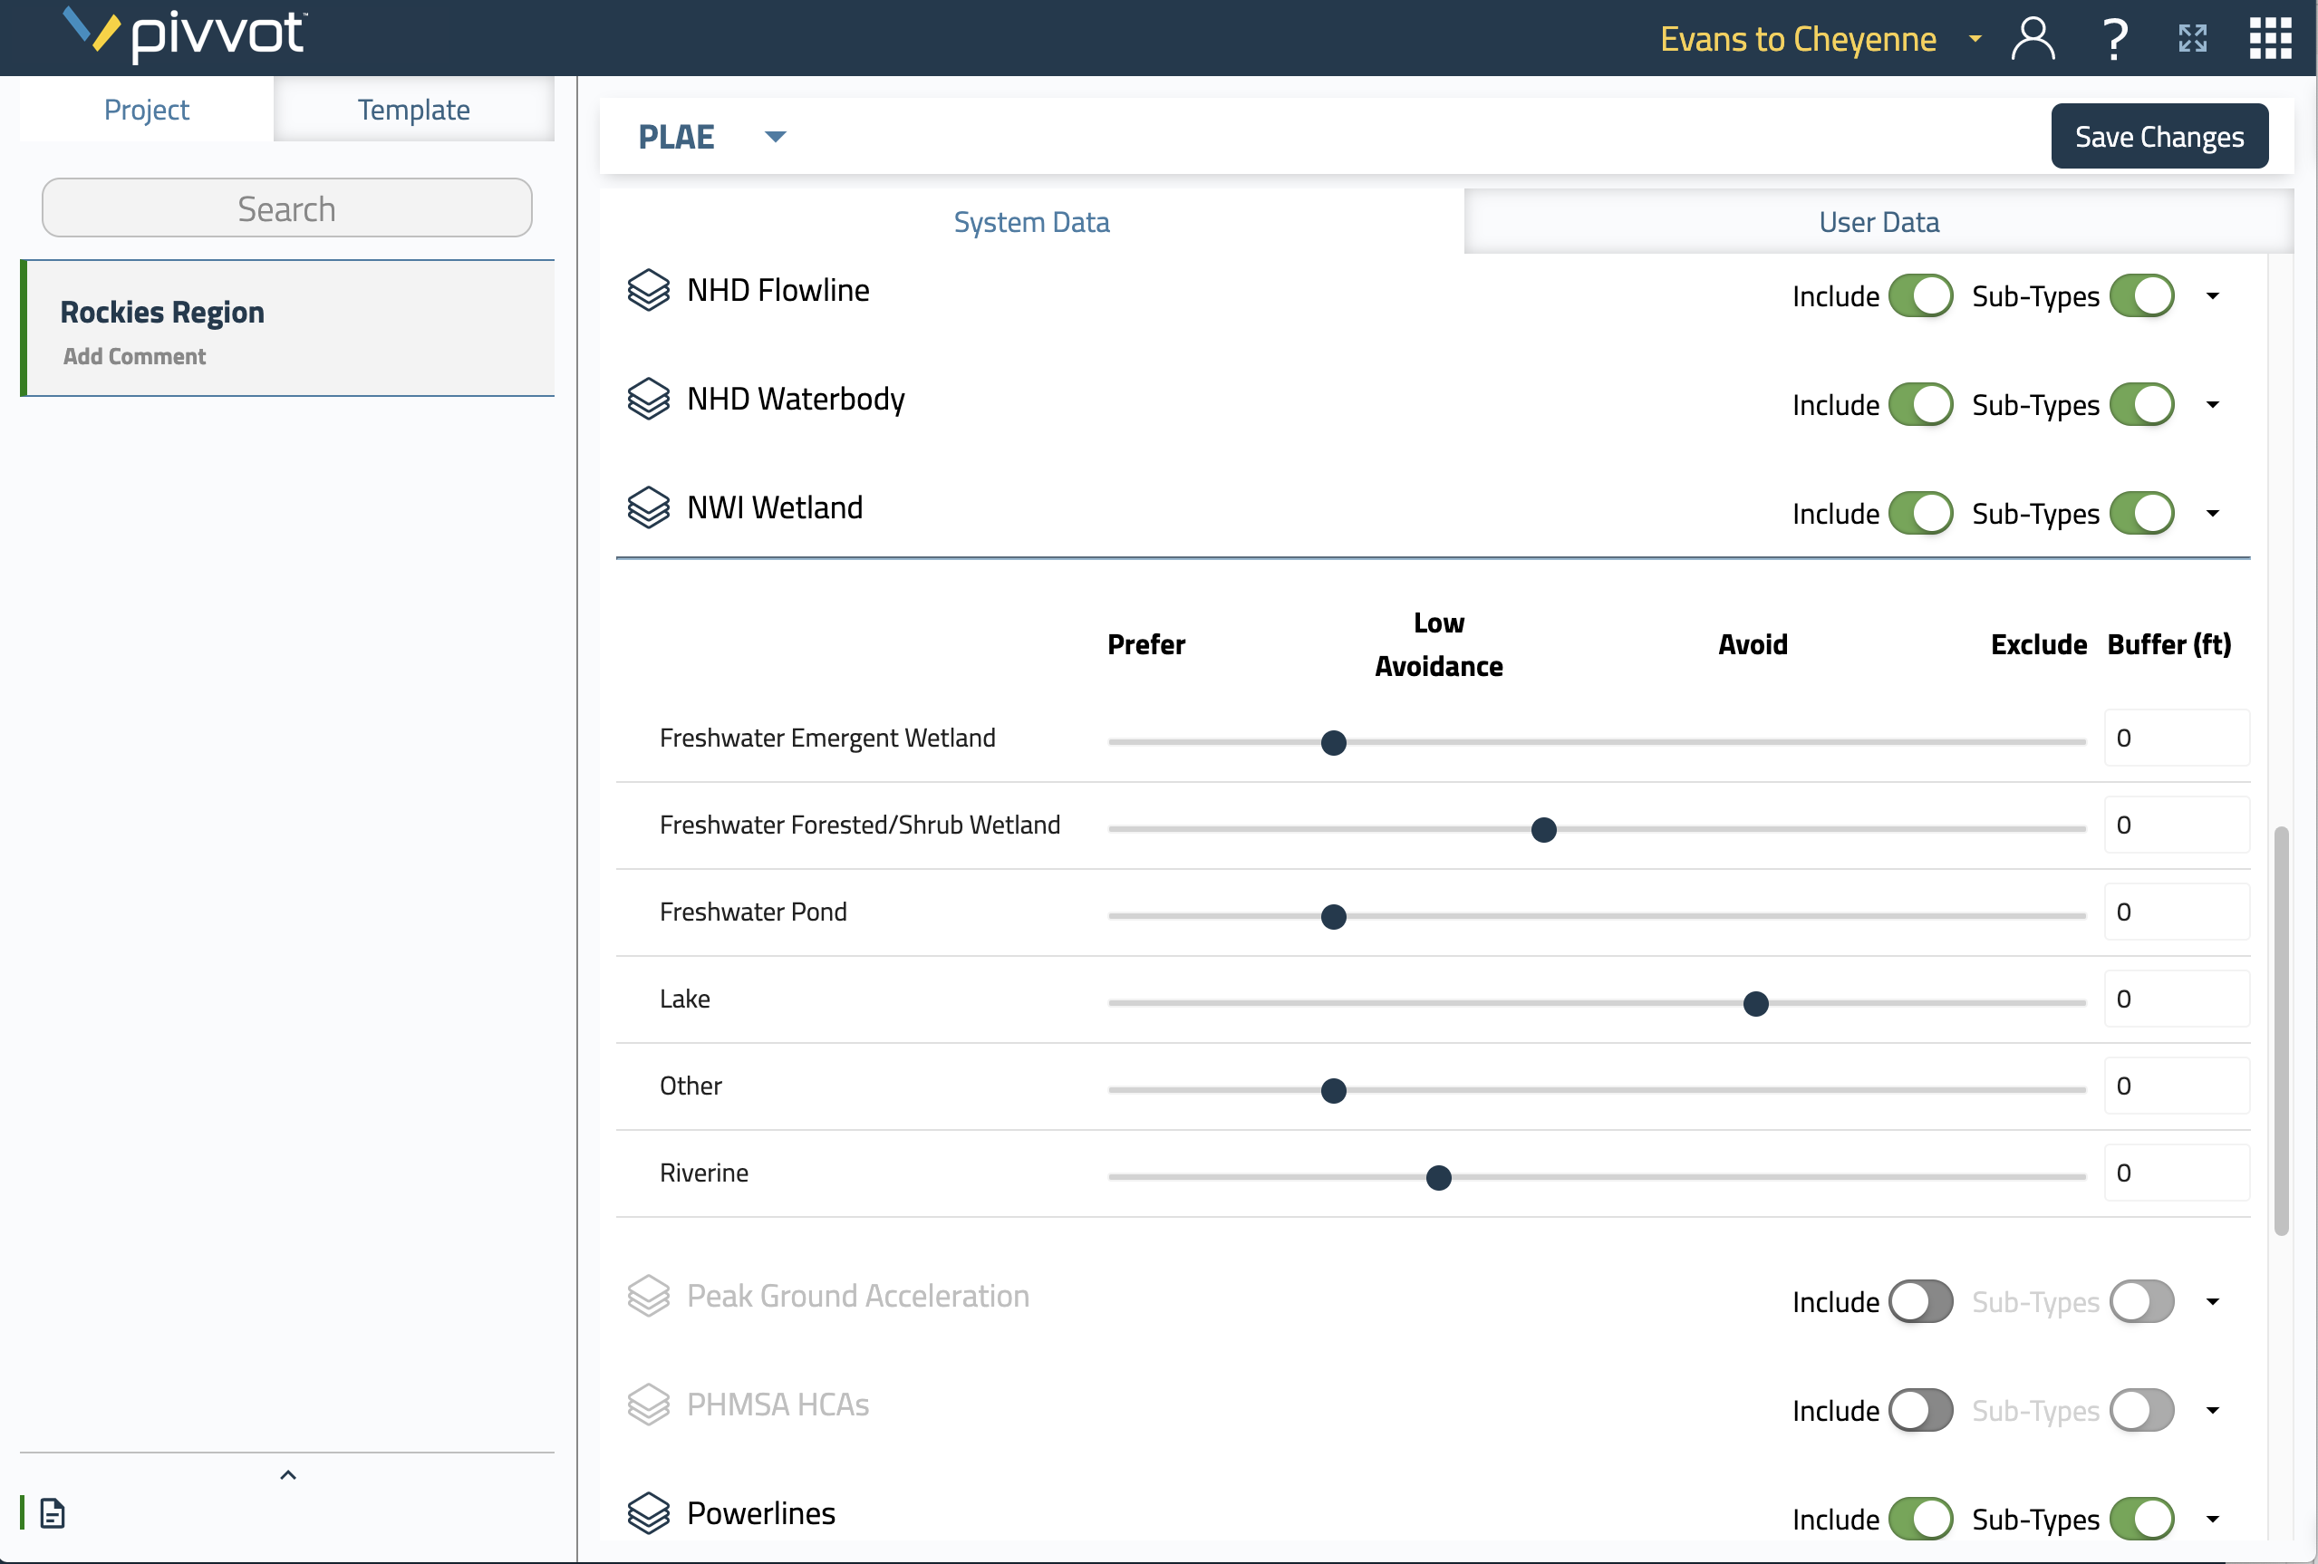Click Add Comment under Rockies Region
Screen dimensions: 2318x1564
click(135, 356)
